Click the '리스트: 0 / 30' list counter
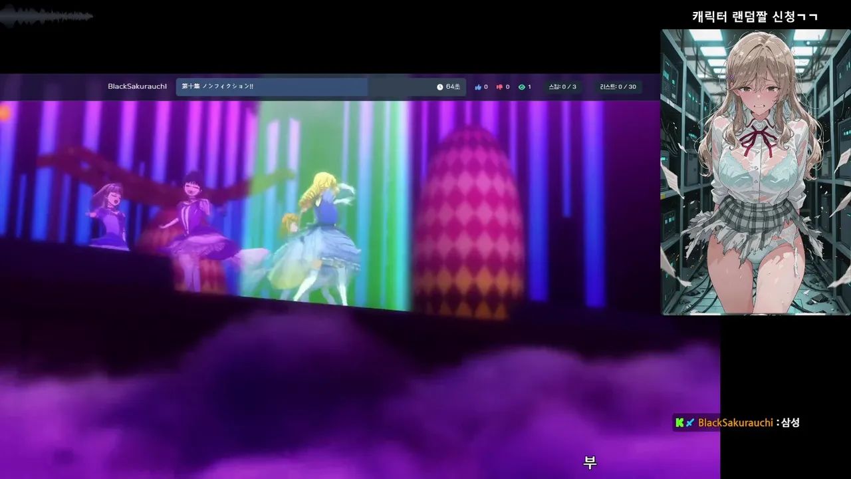Image resolution: width=851 pixels, height=479 pixels. [618, 87]
